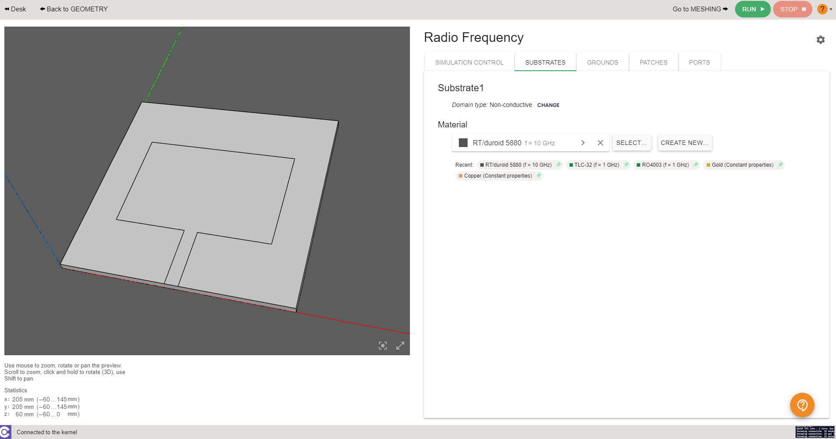Screen dimensions: 836x439
Task: Switch to the Patches tab
Action: click(x=654, y=62)
